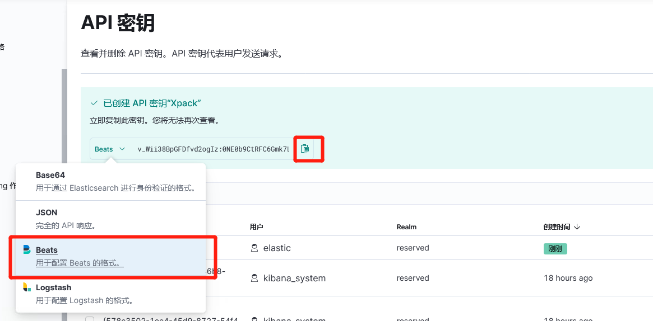653x321 pixels.
Task: Copy the API key to clipboard
Action: [x=305, y=149]
